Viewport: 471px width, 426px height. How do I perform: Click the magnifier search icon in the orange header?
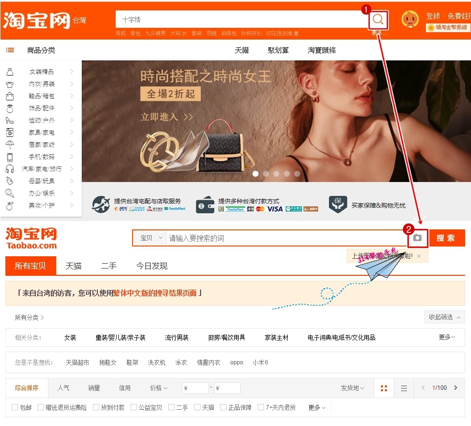click(x=378, y=20)
